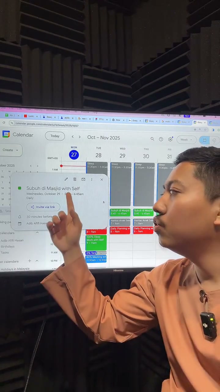Toggle the Adib Afifi Hasan calendar

click(x=12, y=240)
